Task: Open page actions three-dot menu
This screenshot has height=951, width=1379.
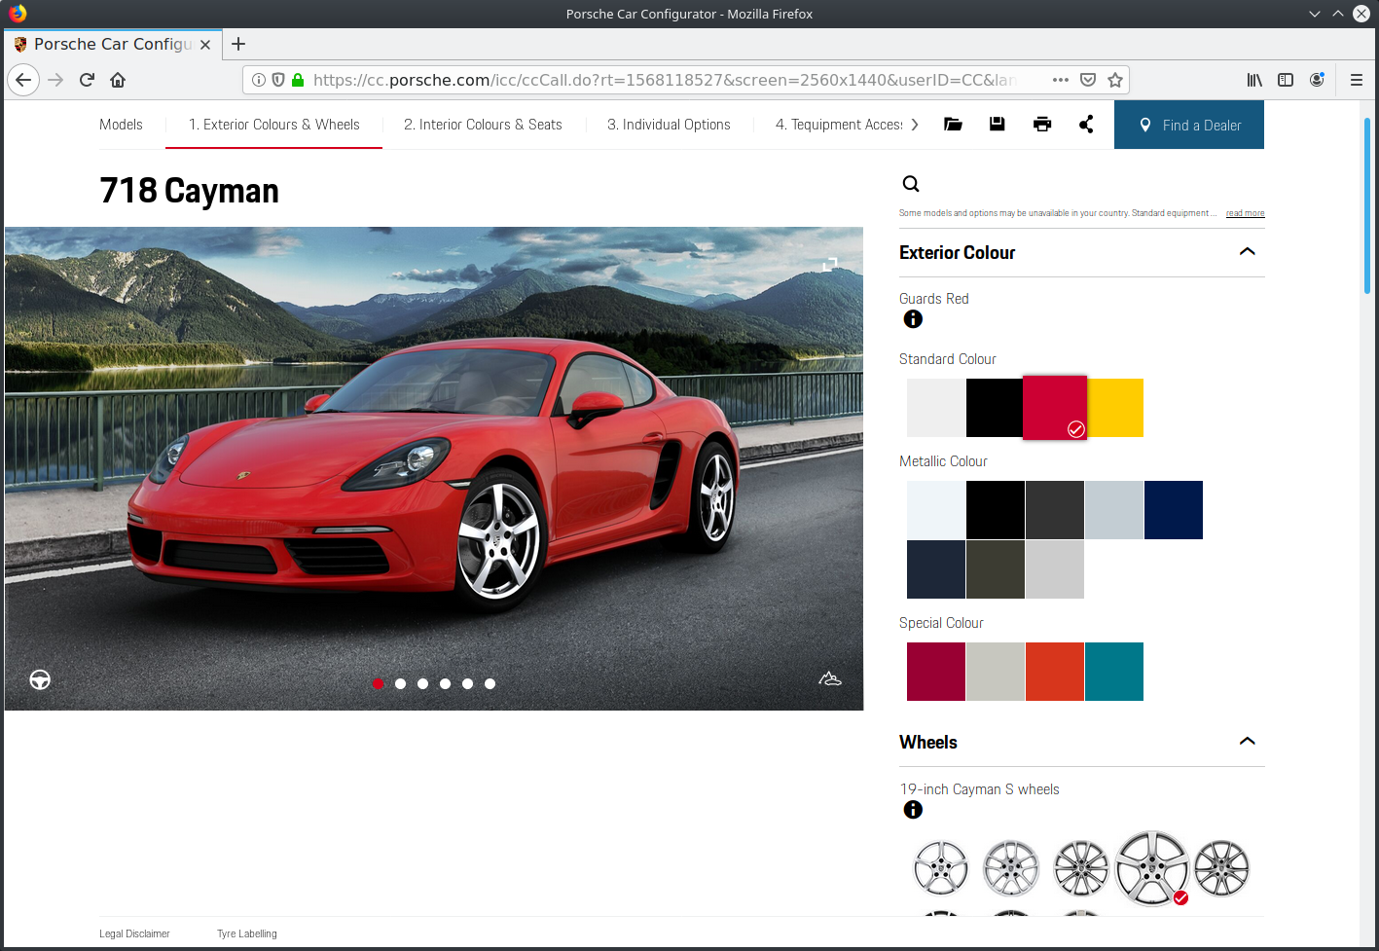Action: click(1061, 80)
